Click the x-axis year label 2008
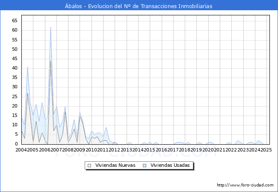The image size is (278, 192). (68, 150)
